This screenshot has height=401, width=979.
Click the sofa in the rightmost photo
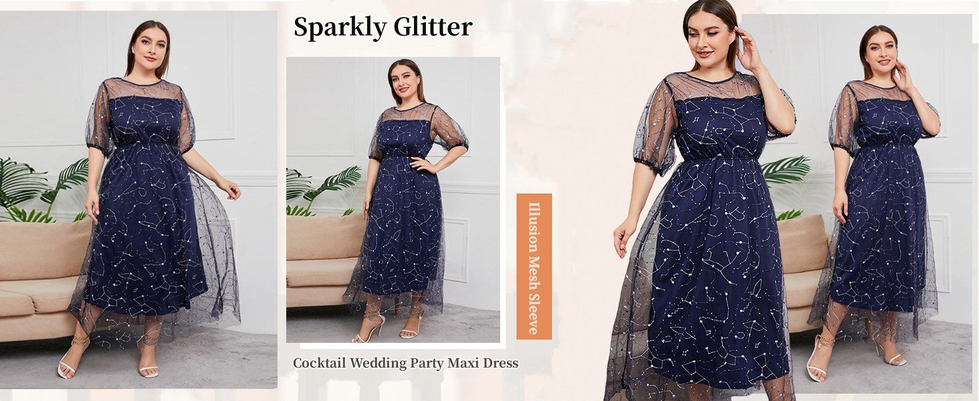(x=802, y=267)
